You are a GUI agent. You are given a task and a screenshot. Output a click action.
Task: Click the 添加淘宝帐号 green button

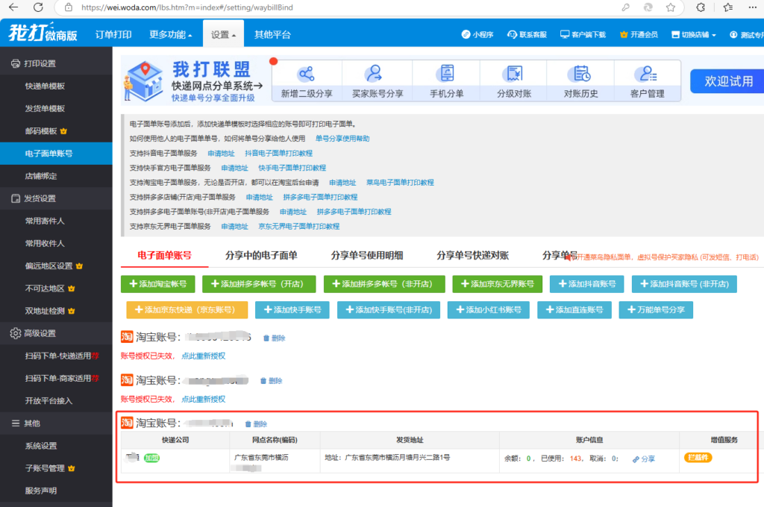point(158,284)
